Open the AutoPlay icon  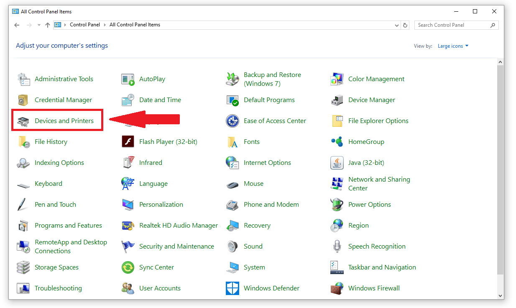pos(128,79)
